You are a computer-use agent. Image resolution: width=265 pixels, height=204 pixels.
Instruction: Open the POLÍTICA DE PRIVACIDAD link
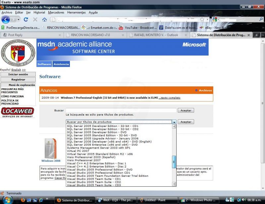tap(10, 102)
